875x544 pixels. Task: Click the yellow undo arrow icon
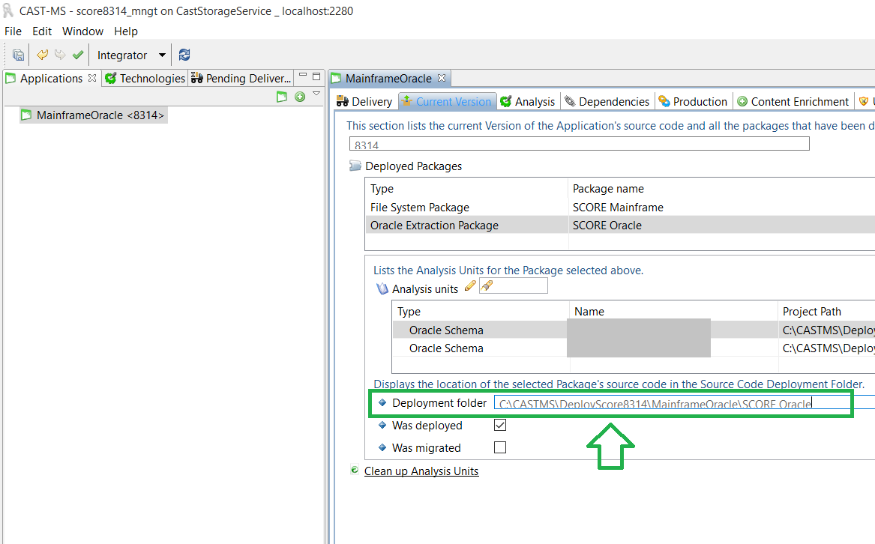point(43,55)
